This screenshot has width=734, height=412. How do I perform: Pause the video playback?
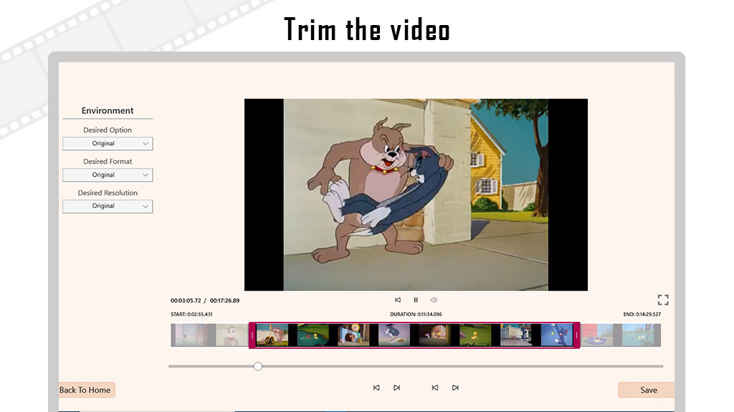[415, 300]
